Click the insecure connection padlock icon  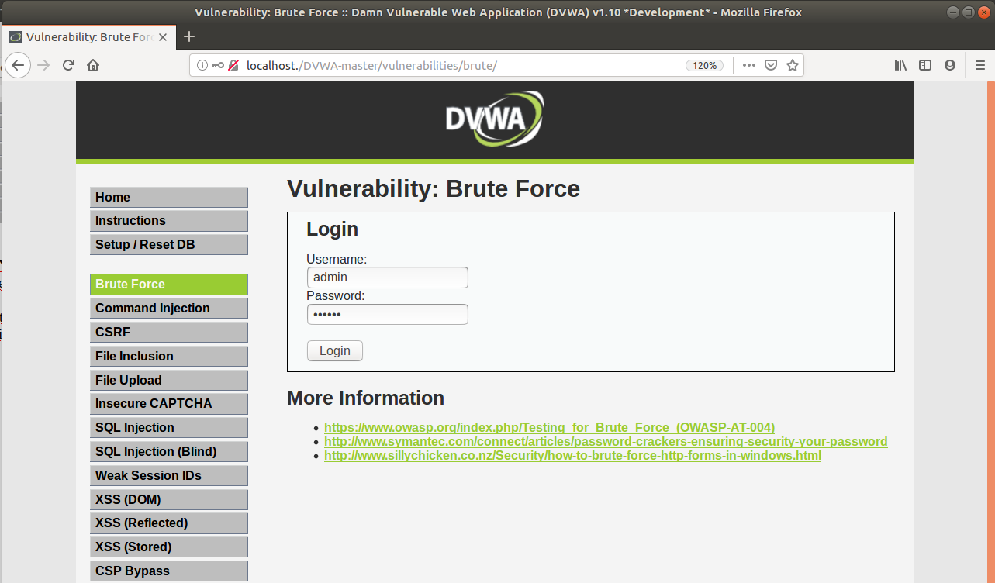233,66
